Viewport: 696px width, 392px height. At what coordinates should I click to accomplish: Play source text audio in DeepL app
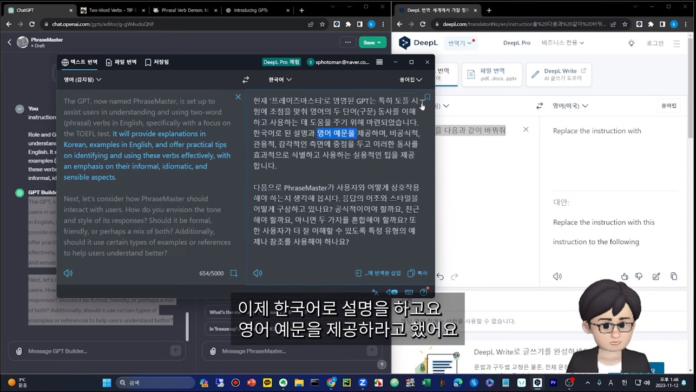click(x=68, y=273)
